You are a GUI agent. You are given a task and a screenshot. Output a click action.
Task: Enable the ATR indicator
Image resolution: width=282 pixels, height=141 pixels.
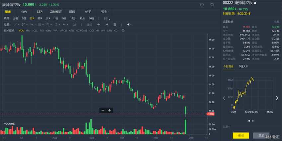71,31
